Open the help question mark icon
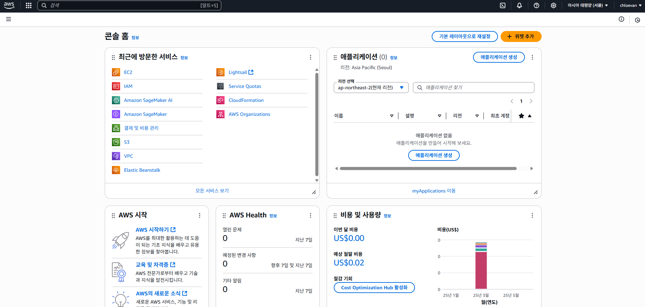Screen dimensions: 645x307 [536, 5]
